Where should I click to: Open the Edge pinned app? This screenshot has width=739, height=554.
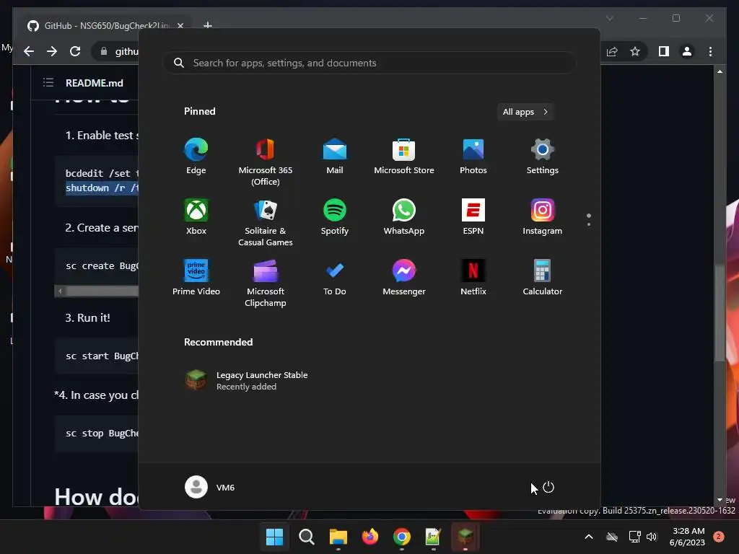click(196, 157)
